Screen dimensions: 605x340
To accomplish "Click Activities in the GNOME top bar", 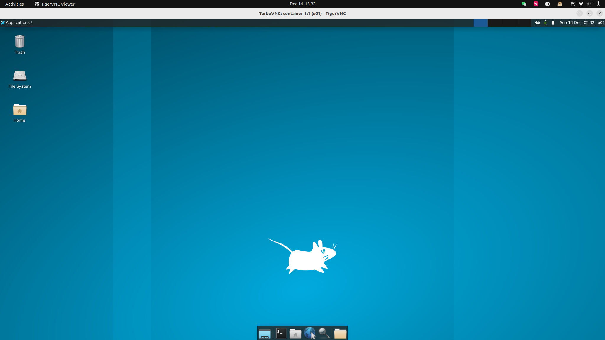I will [14, 4].
